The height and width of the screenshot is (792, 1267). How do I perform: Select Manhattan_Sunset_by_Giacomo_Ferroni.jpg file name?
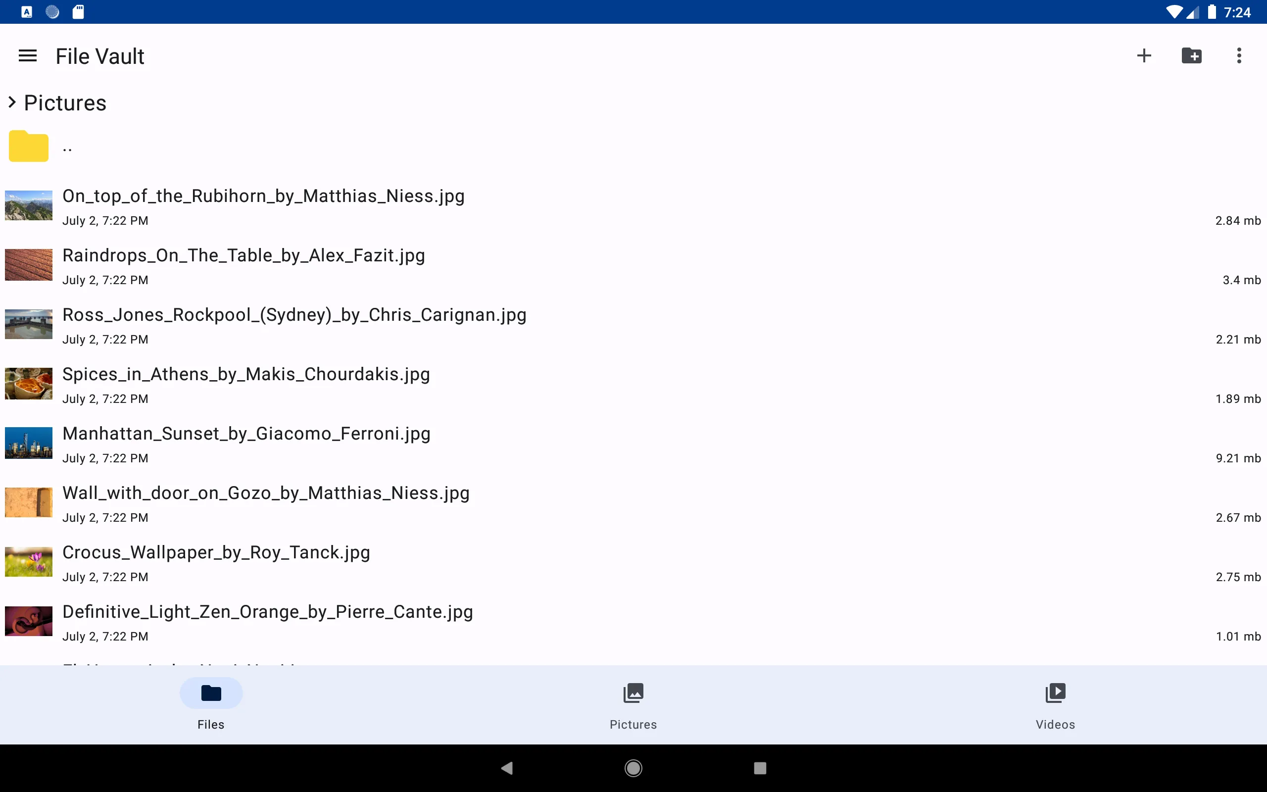pos(246,434)
